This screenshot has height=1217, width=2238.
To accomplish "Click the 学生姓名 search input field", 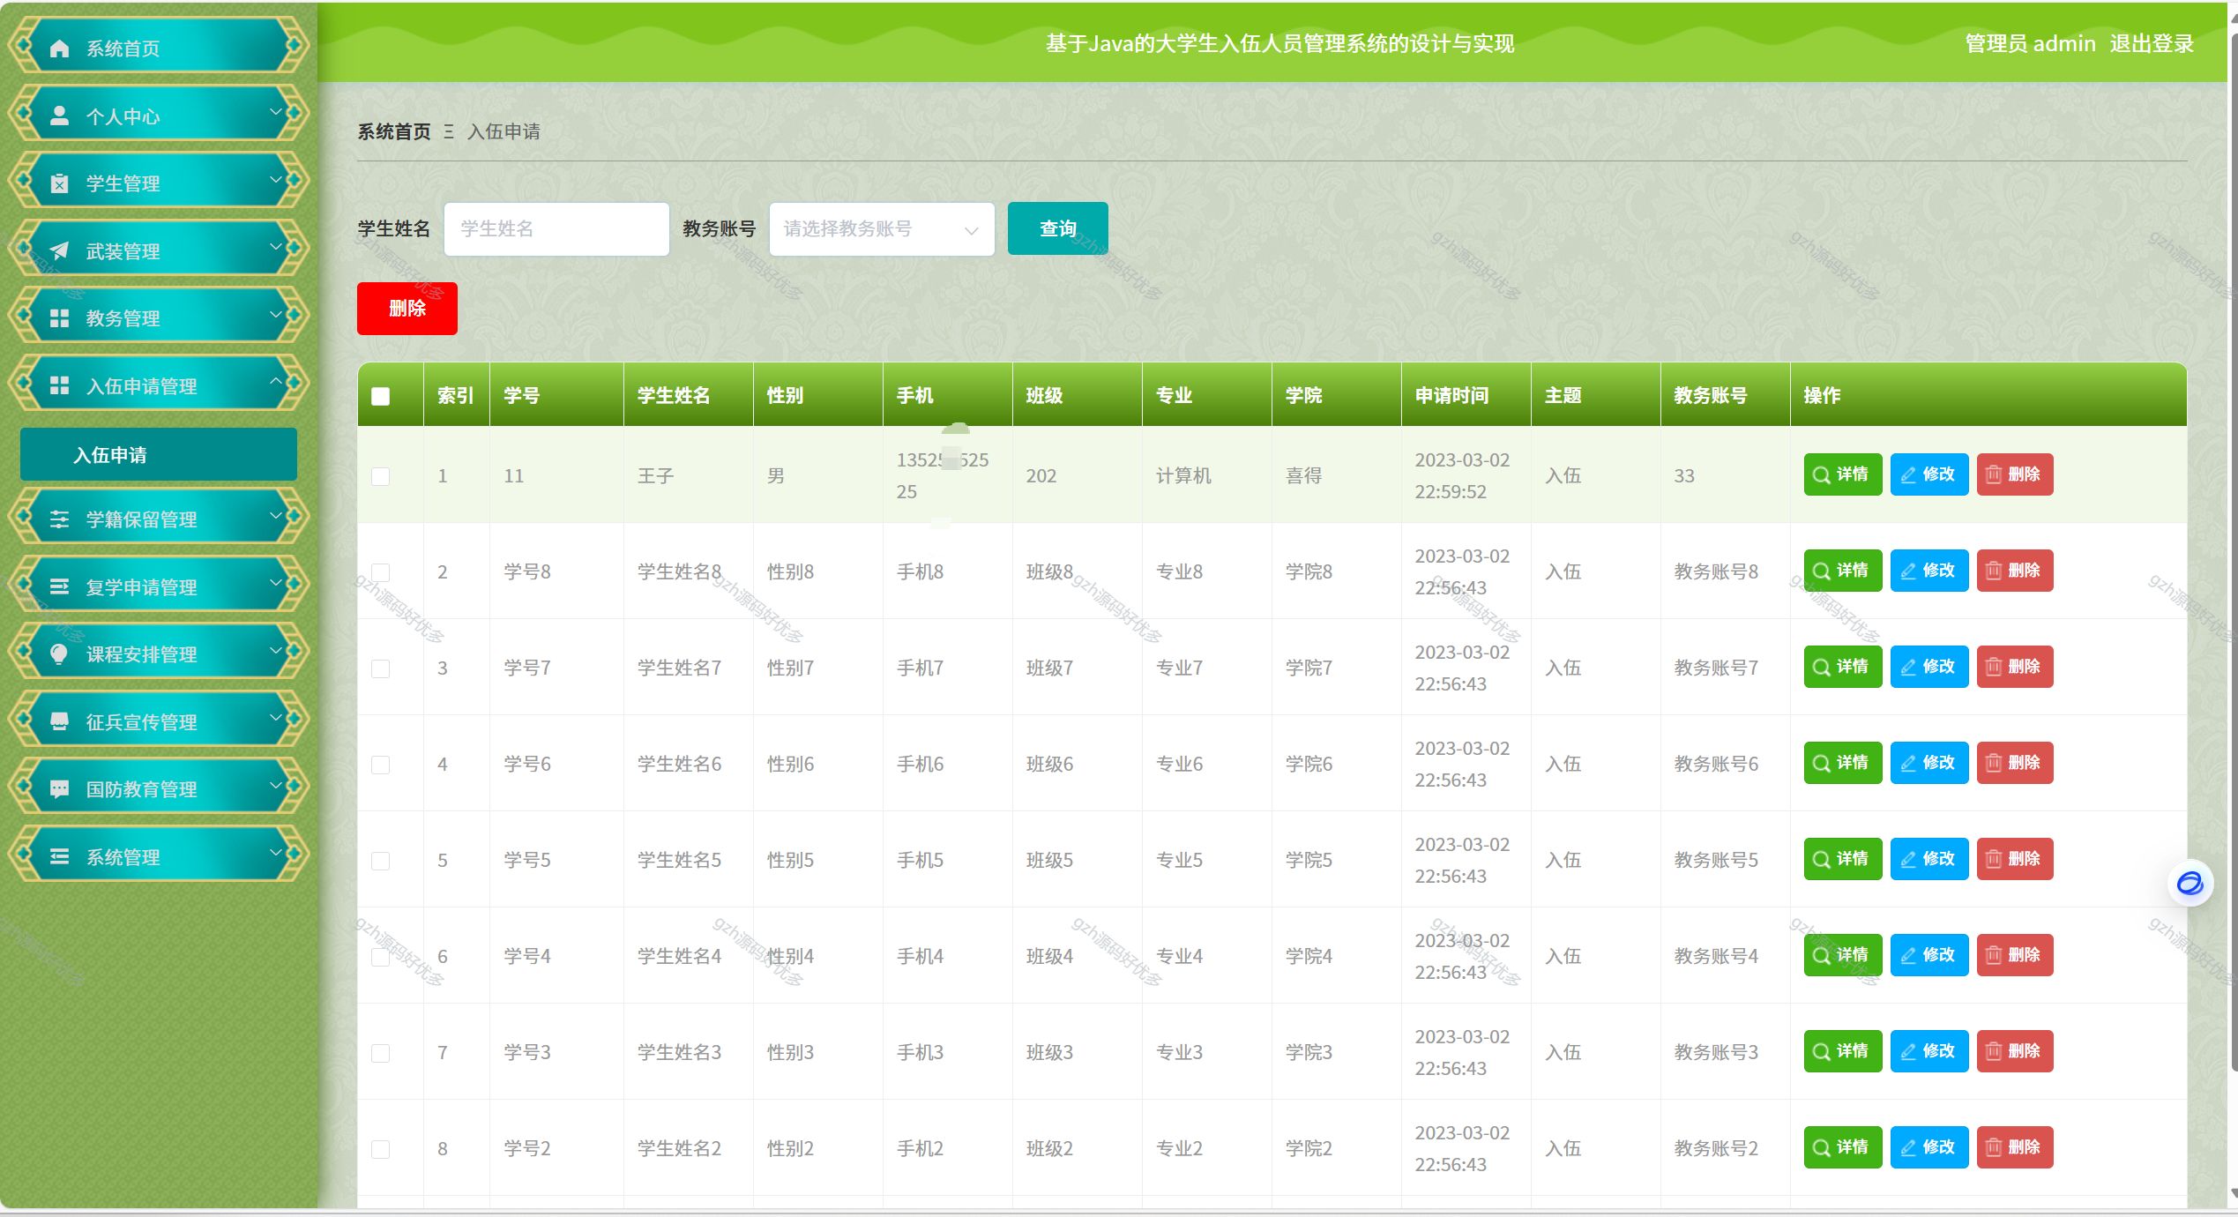I will click(556, 229).
